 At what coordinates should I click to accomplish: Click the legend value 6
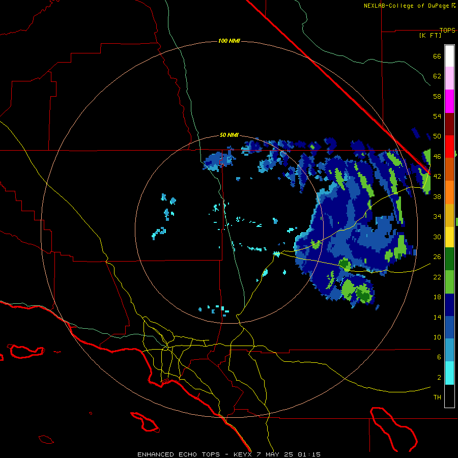coord(439,357)
